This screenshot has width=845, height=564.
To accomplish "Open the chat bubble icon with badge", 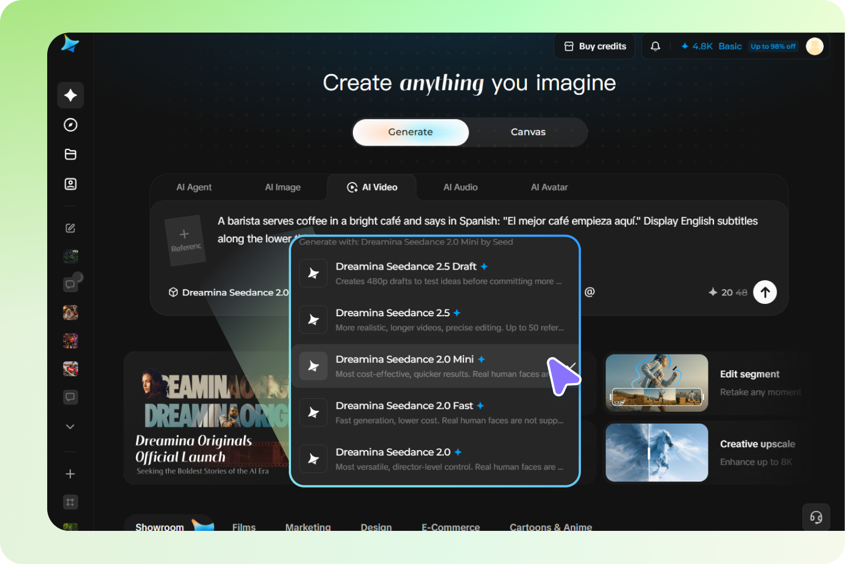I will pyautogui.click(x=71, y=283).
